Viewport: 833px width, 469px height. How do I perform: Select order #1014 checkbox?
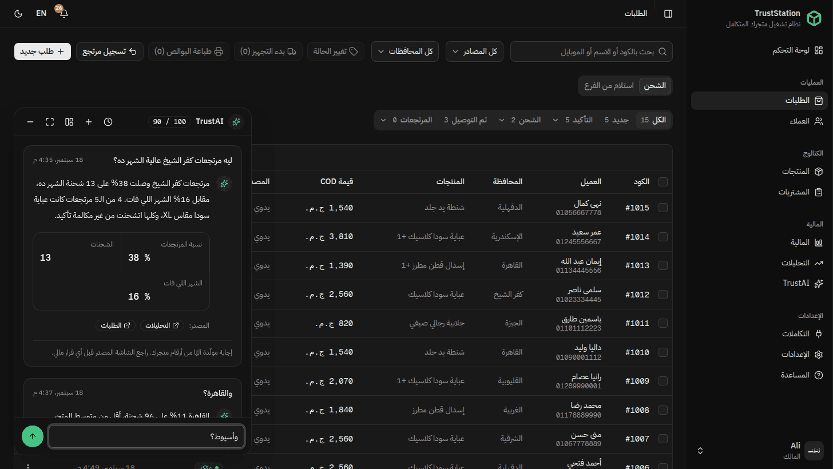pyautogui.click(x=663, y=237)
